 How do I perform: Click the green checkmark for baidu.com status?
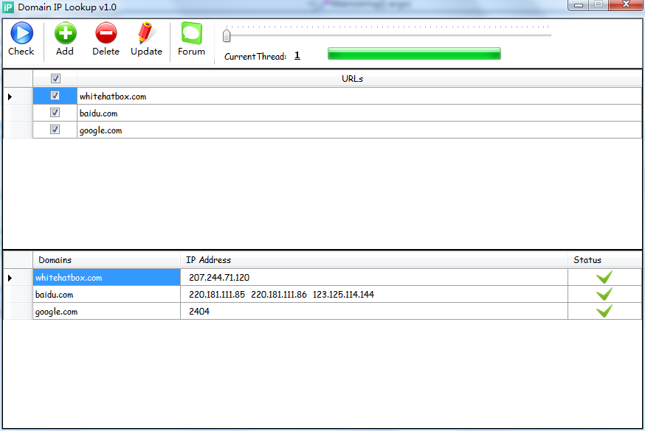point(604,295)
